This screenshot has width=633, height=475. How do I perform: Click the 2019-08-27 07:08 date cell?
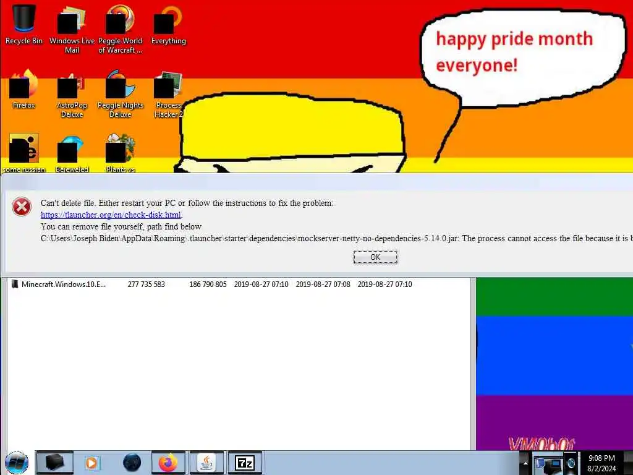323,285
